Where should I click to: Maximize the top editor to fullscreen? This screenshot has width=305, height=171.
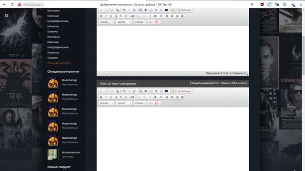click(173, 10)
